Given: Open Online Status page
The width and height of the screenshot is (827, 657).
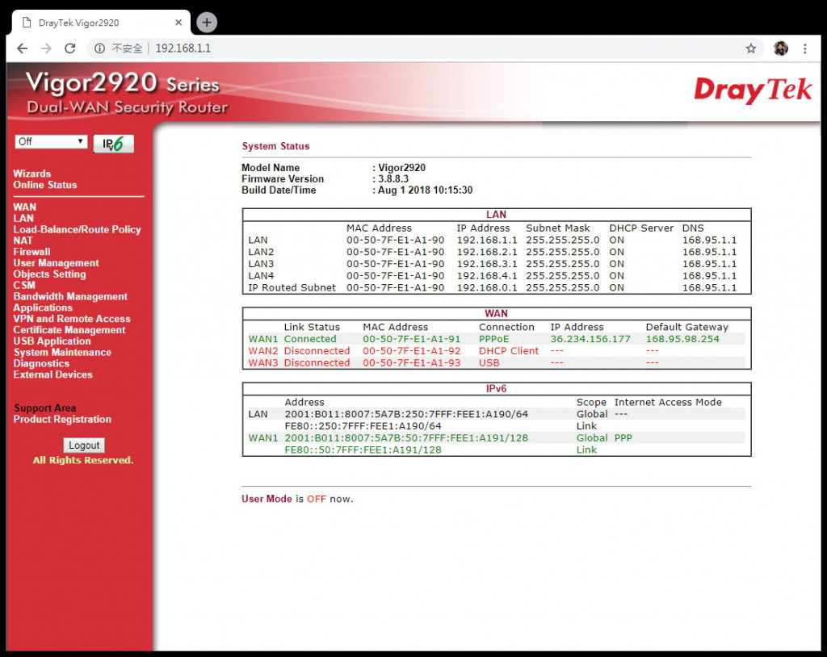Looking at the screenshot, I should [x=45, y=185].
